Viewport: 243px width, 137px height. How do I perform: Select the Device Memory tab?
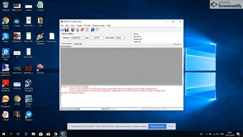[67, 44]
